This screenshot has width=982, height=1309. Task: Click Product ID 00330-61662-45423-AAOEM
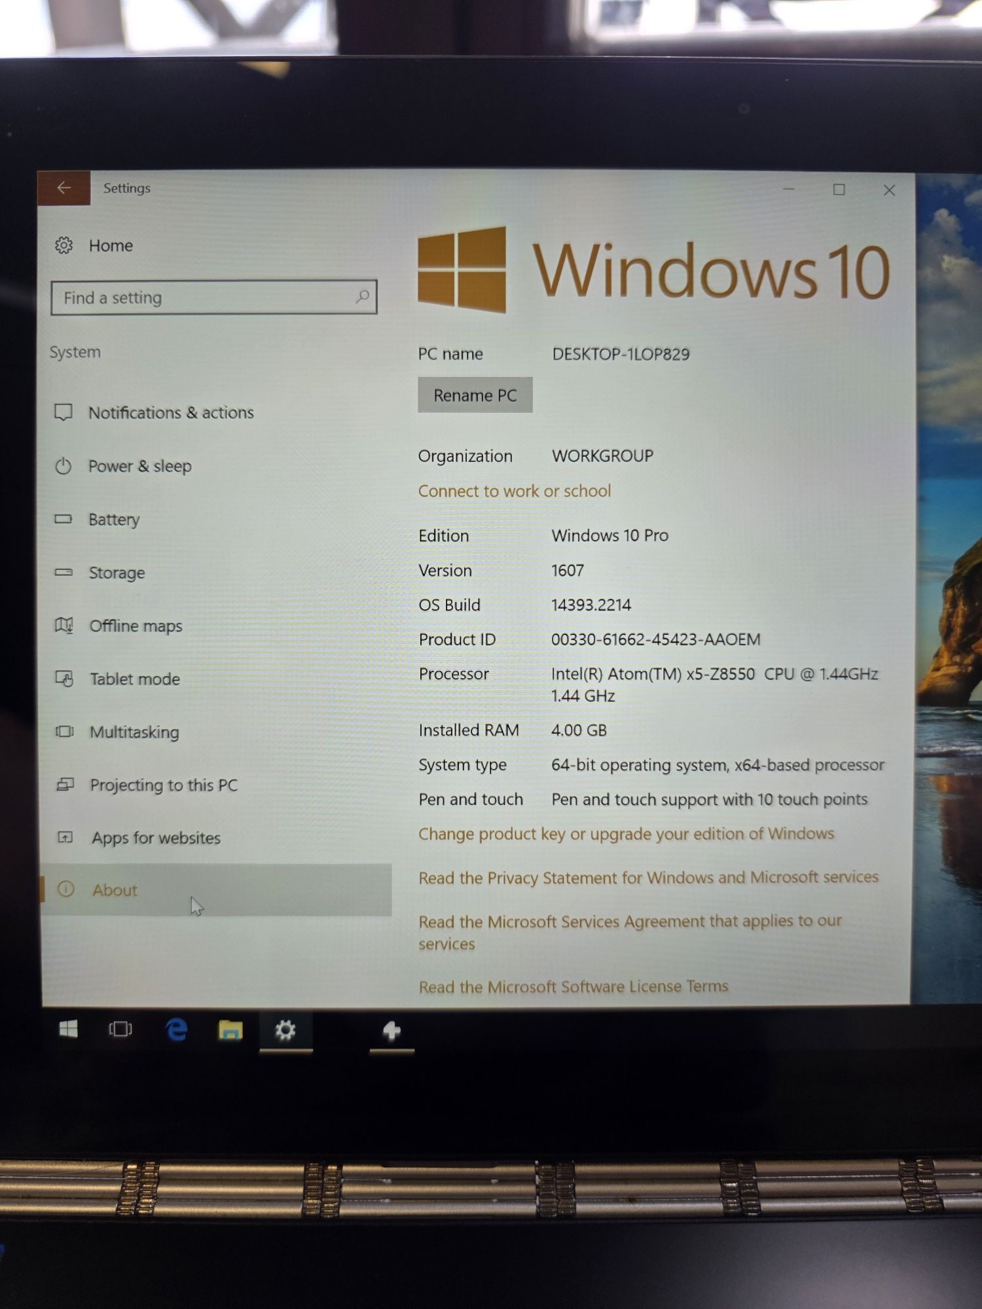(x=656, y=639)
